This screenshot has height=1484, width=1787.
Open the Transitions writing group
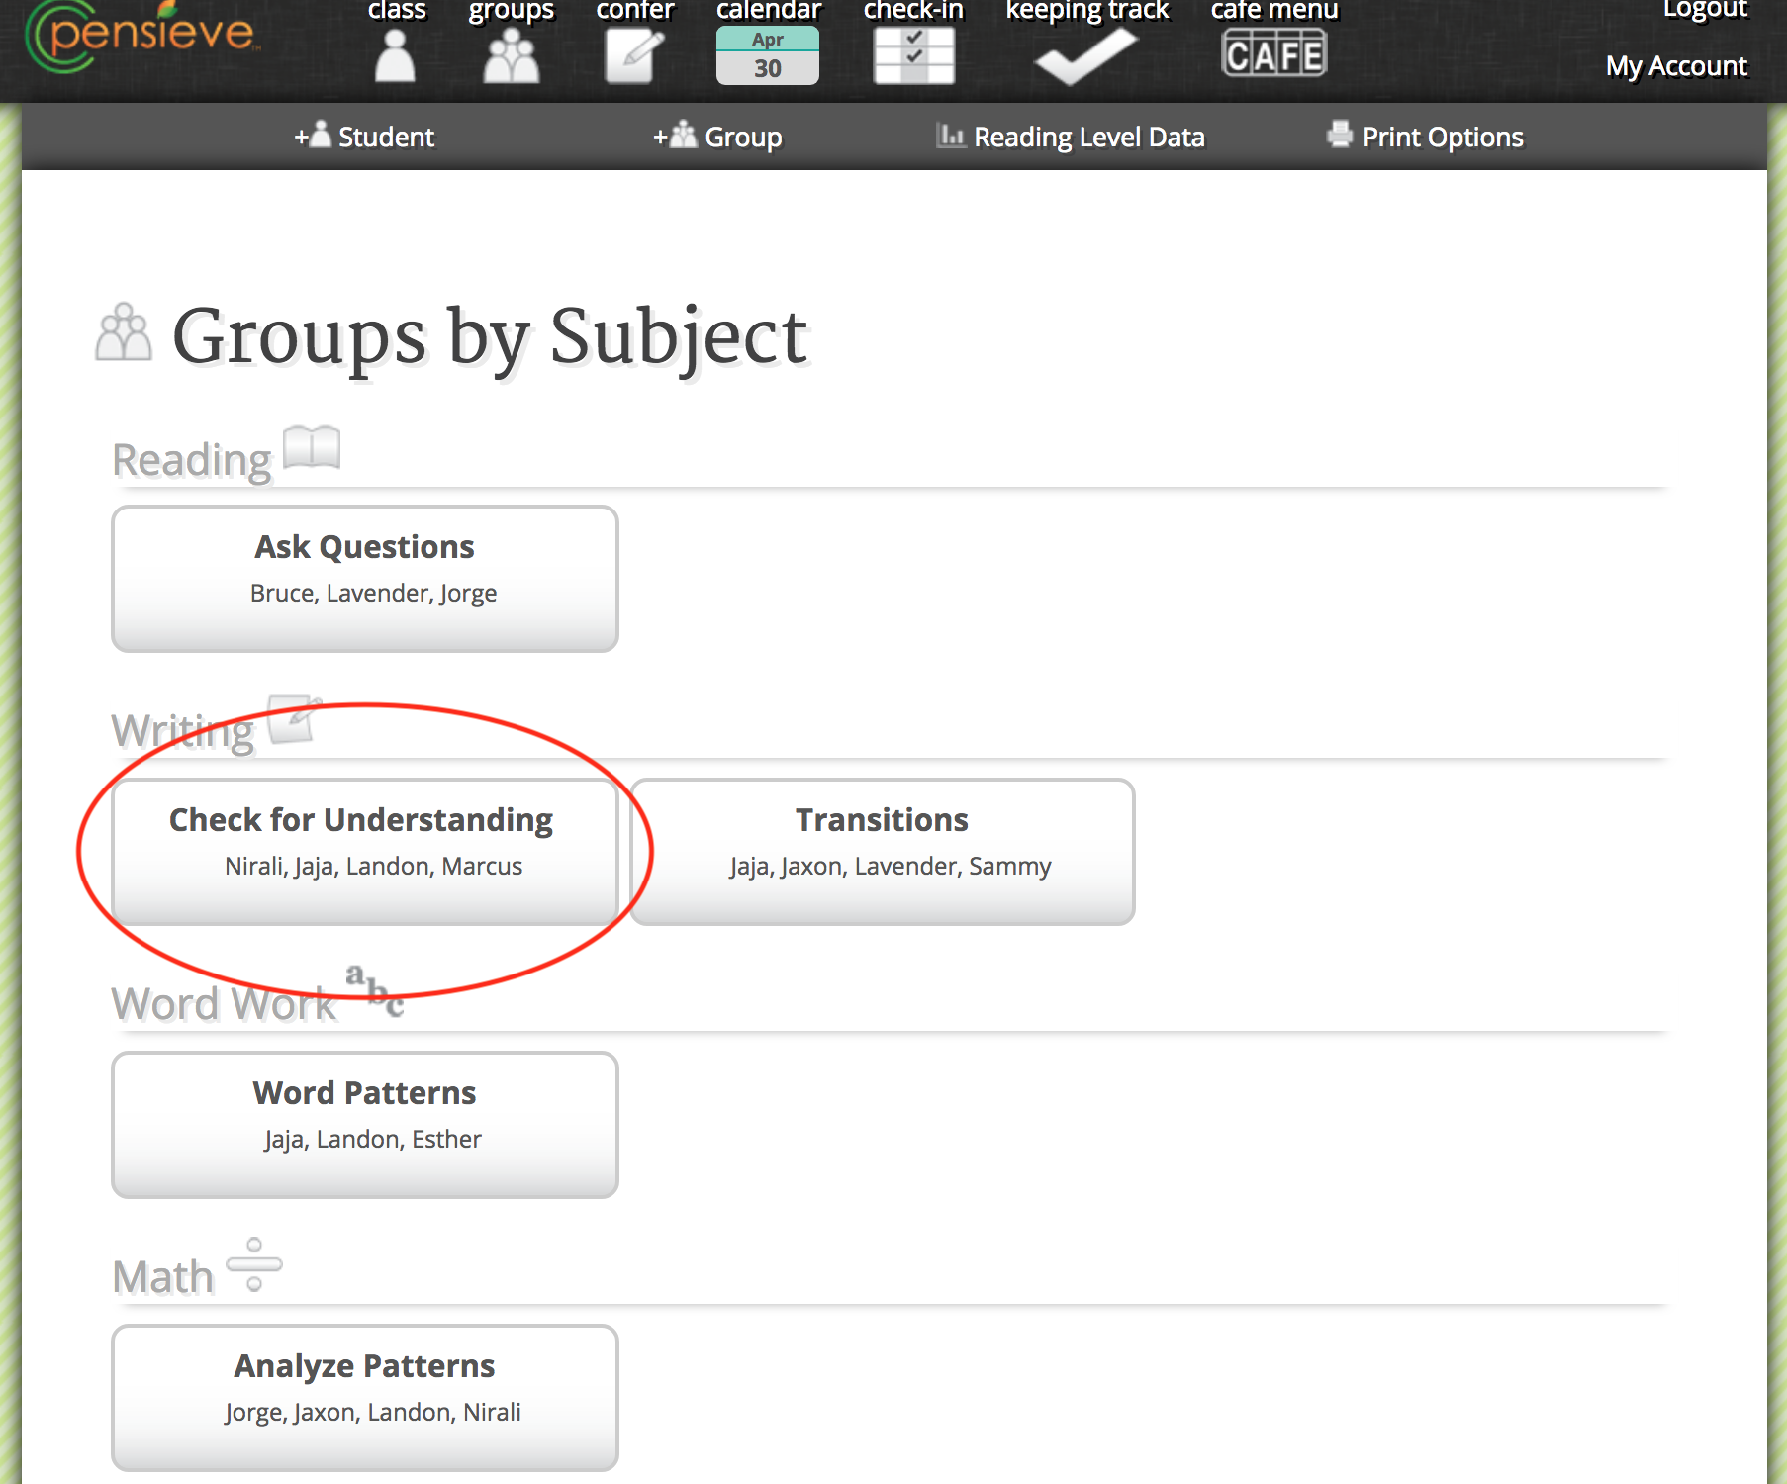[x=883, y=852]
